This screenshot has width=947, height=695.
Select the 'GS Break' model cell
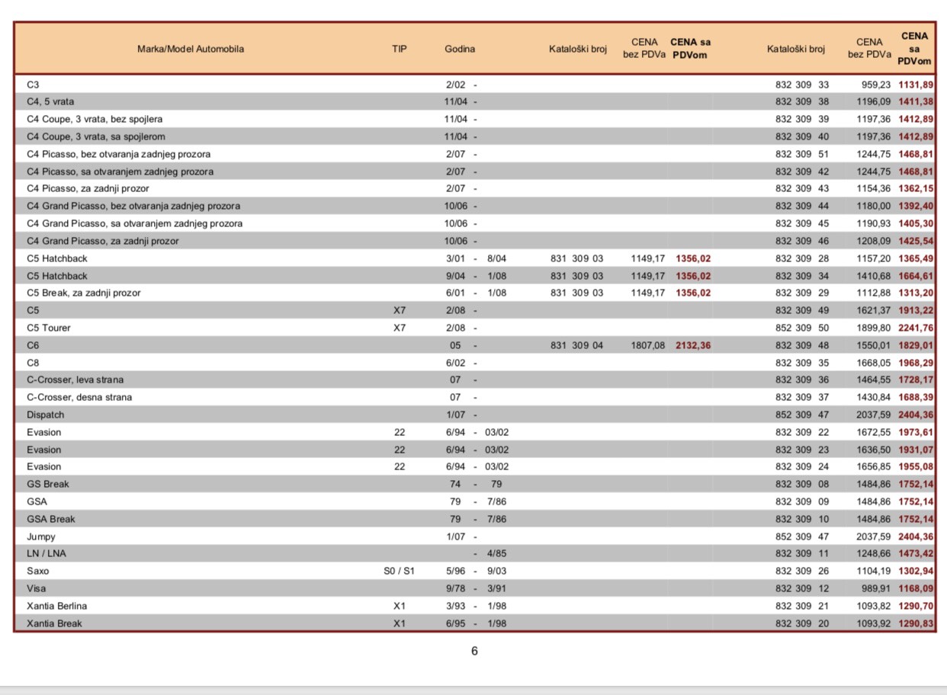click(48, 484)
